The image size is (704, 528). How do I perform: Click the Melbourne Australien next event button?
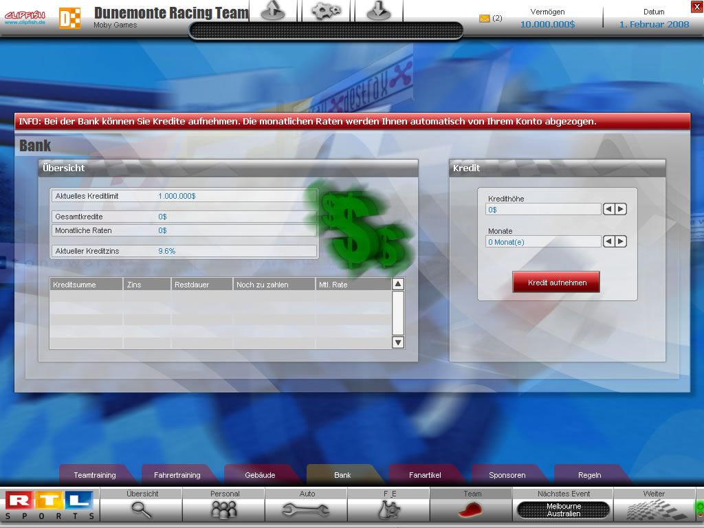564,509
